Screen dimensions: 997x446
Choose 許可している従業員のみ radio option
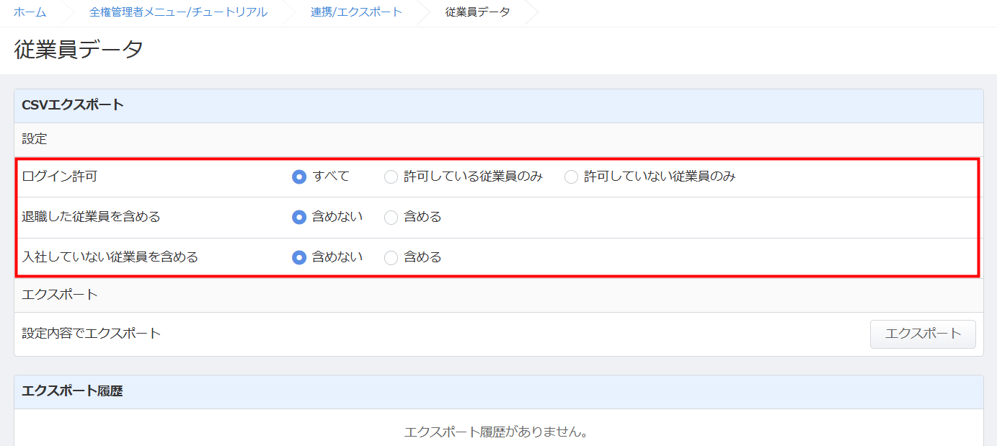391,177
